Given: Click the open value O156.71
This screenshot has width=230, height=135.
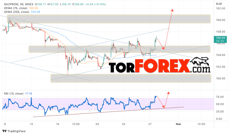Looking at the screenshot, I should click(40, 4).
